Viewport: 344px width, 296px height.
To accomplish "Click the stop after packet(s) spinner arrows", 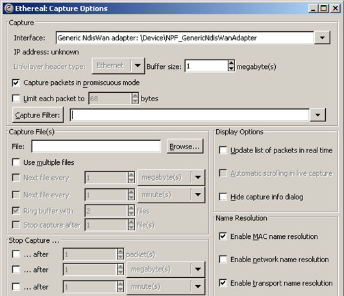I will pos(120,254).
